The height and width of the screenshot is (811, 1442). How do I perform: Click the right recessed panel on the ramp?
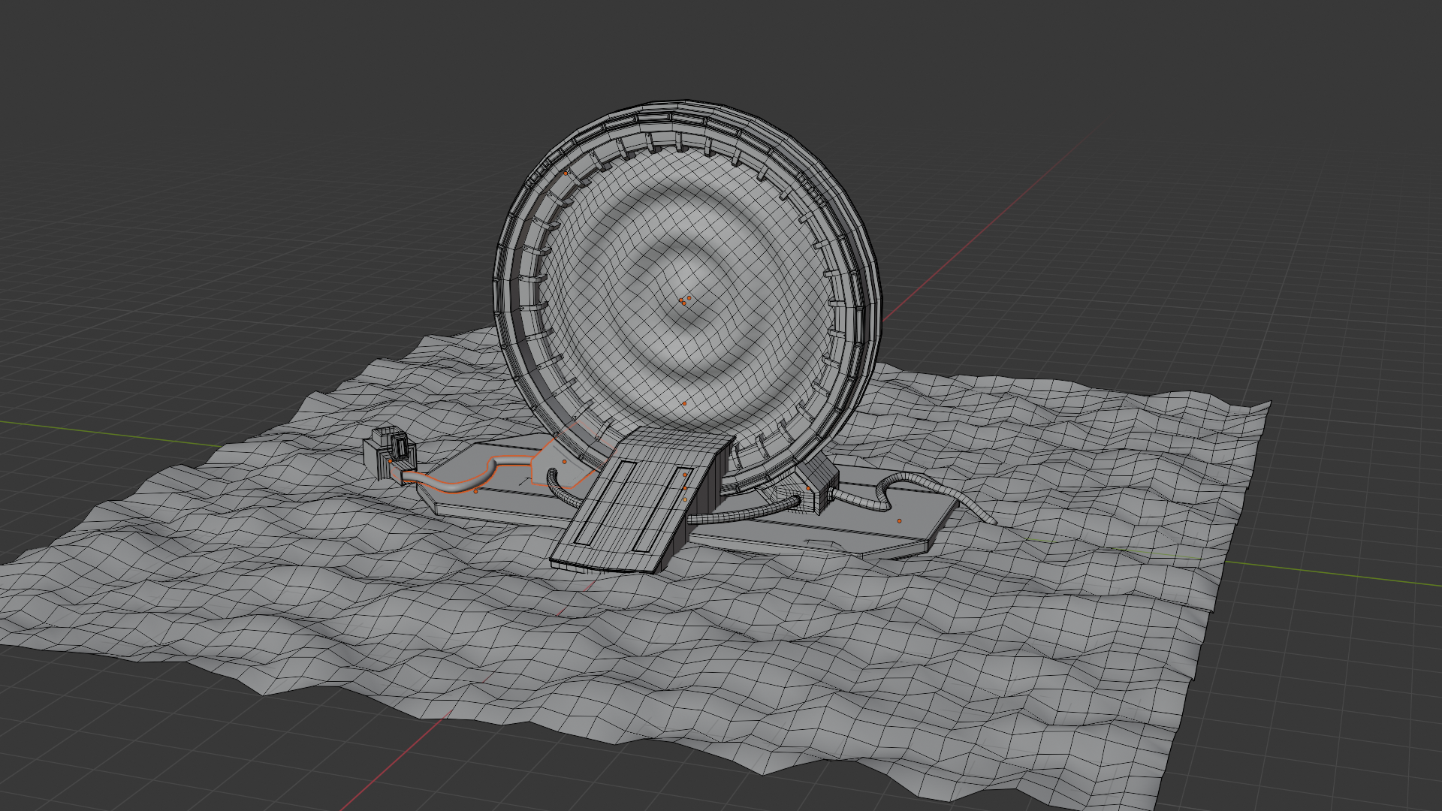662,511
